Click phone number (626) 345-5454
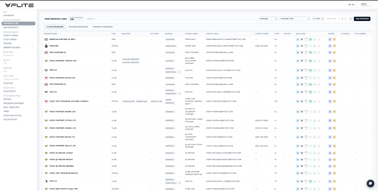 [x=261, y=46]
